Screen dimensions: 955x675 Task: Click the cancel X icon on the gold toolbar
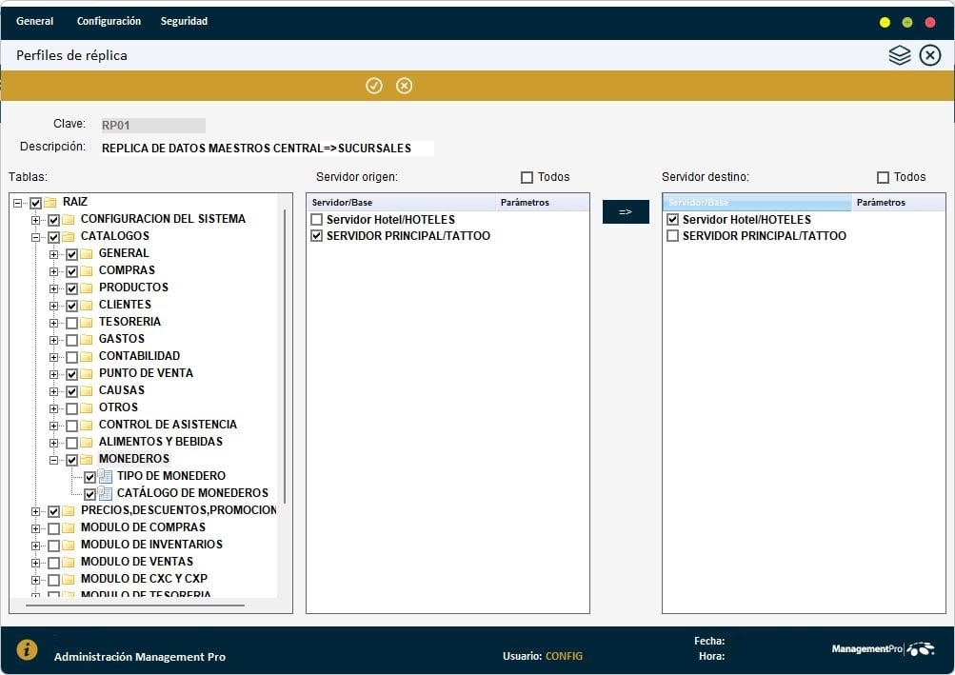tap(404, 86)
